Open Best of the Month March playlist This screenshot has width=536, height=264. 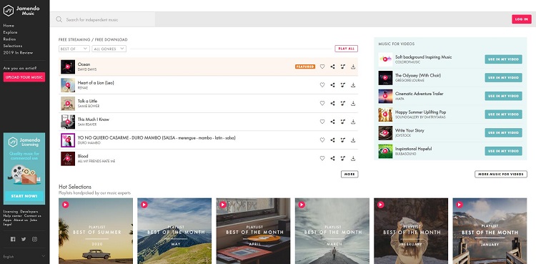click(332, 231)
